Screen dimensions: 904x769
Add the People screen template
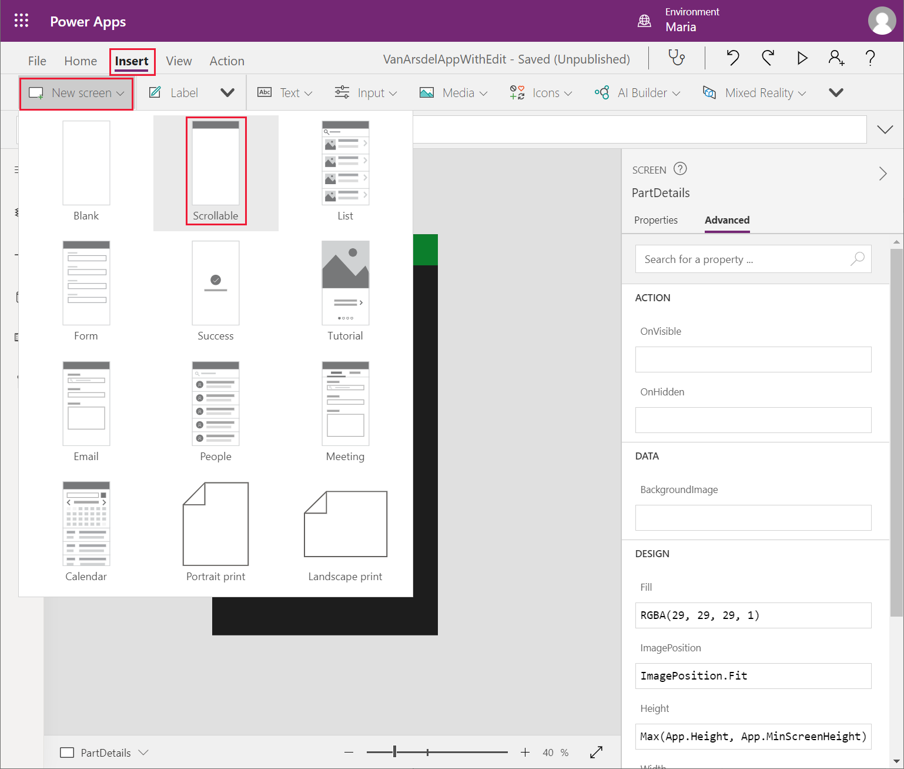tap(216, 412)
